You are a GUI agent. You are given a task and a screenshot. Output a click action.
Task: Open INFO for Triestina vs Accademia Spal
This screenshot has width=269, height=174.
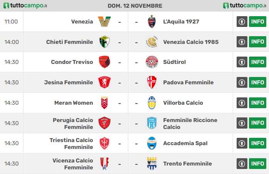tap(257, 143)
